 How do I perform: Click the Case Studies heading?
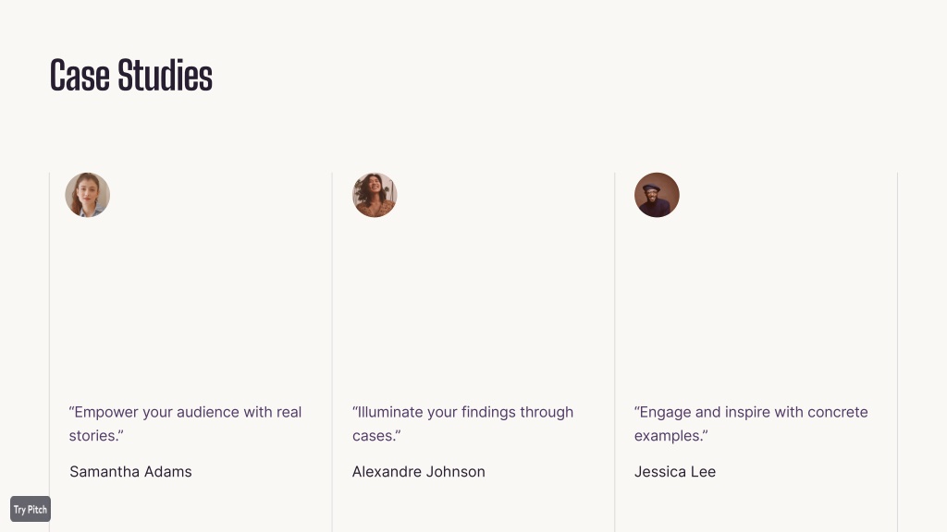(131, 76)
